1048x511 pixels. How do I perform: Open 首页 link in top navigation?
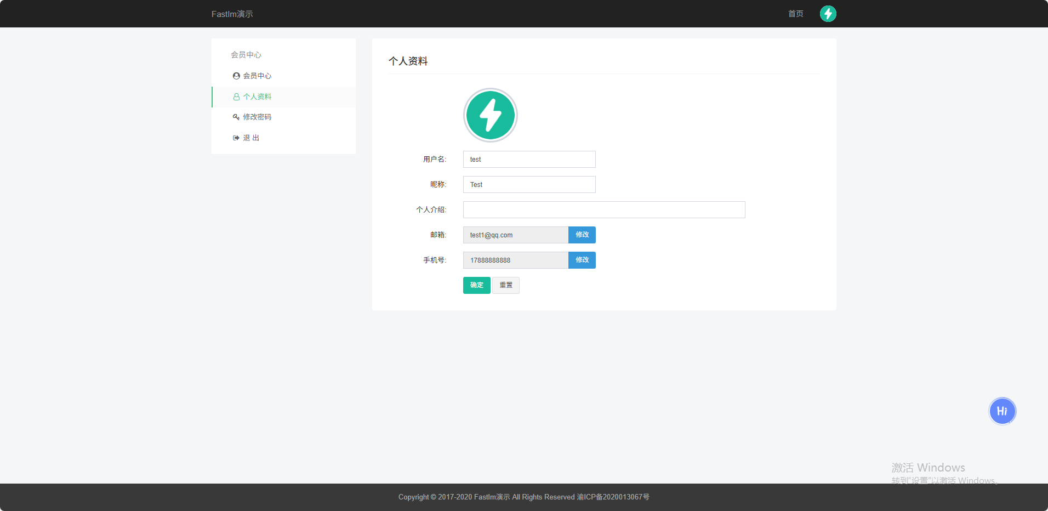point(795,14)
